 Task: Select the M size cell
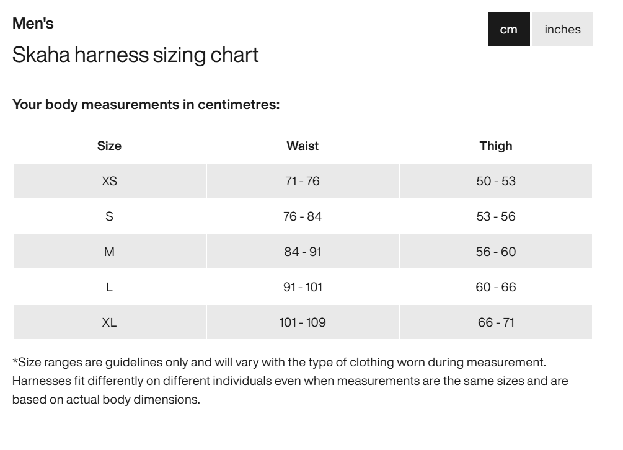coord(109,252)
